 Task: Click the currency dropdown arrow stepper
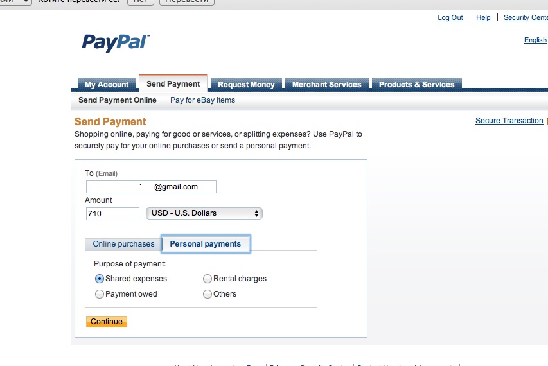tap(256, 213)
